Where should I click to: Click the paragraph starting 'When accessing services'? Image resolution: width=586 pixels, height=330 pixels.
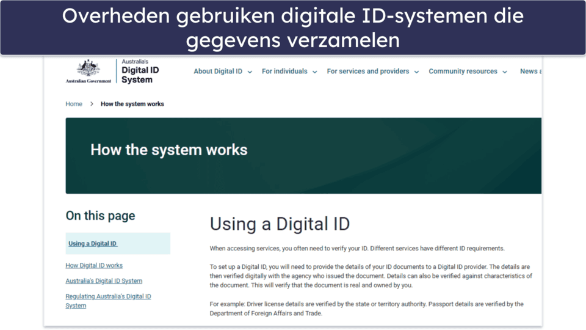[x=357, y=249]
